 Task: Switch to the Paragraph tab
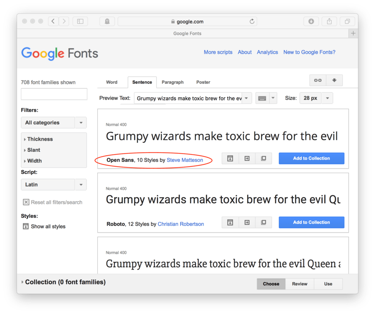(x=173, y=82)
